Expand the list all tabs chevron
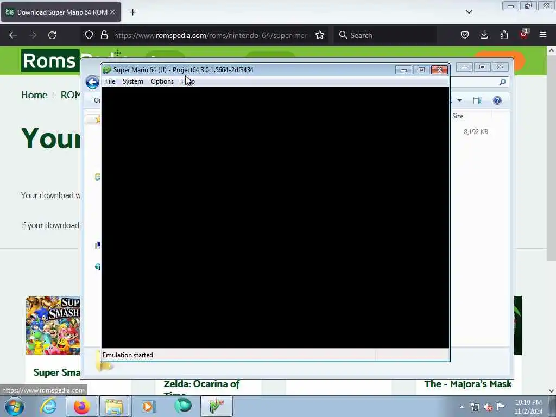 [469, 12]
